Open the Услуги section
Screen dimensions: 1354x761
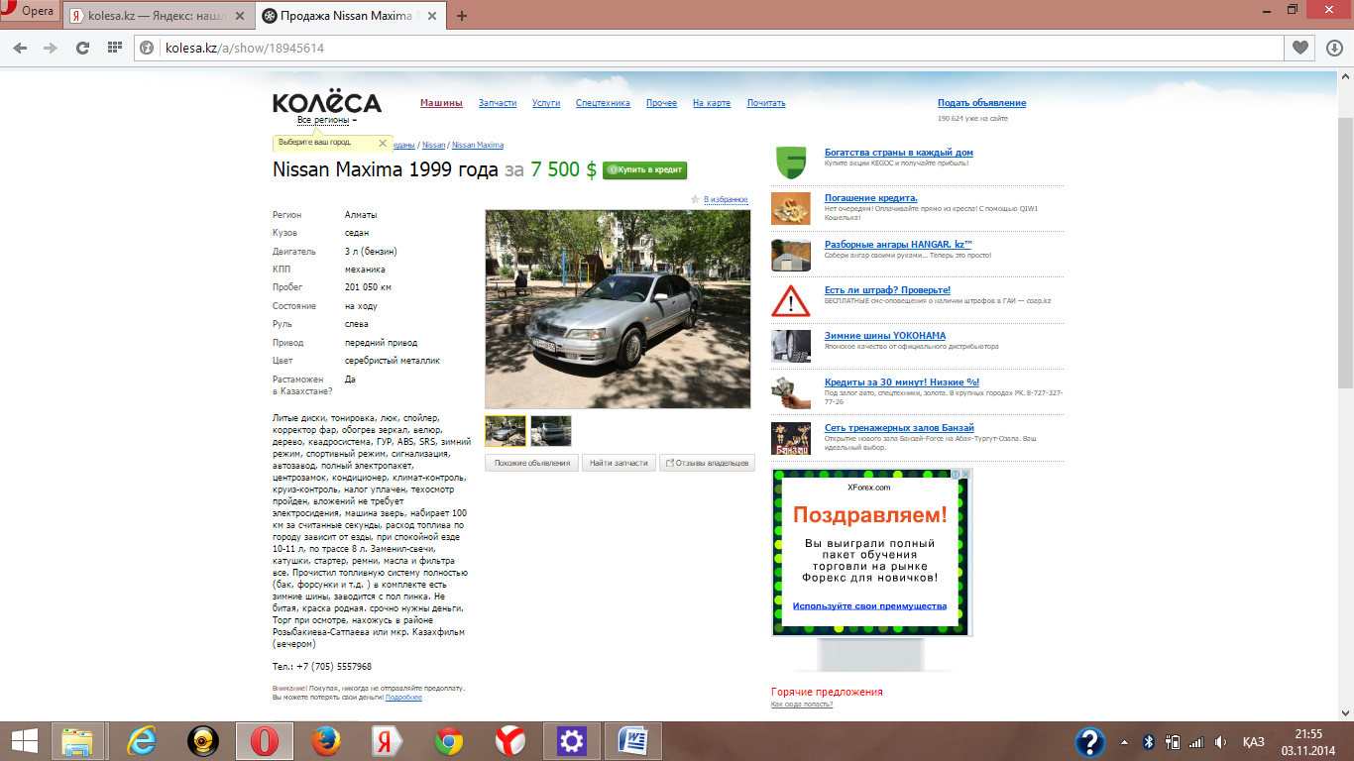tap(546, 103)
